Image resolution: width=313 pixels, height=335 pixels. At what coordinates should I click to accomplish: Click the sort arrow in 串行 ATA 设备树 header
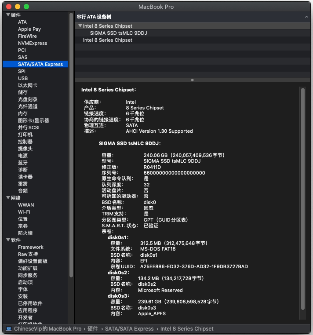tap(306, 17)
